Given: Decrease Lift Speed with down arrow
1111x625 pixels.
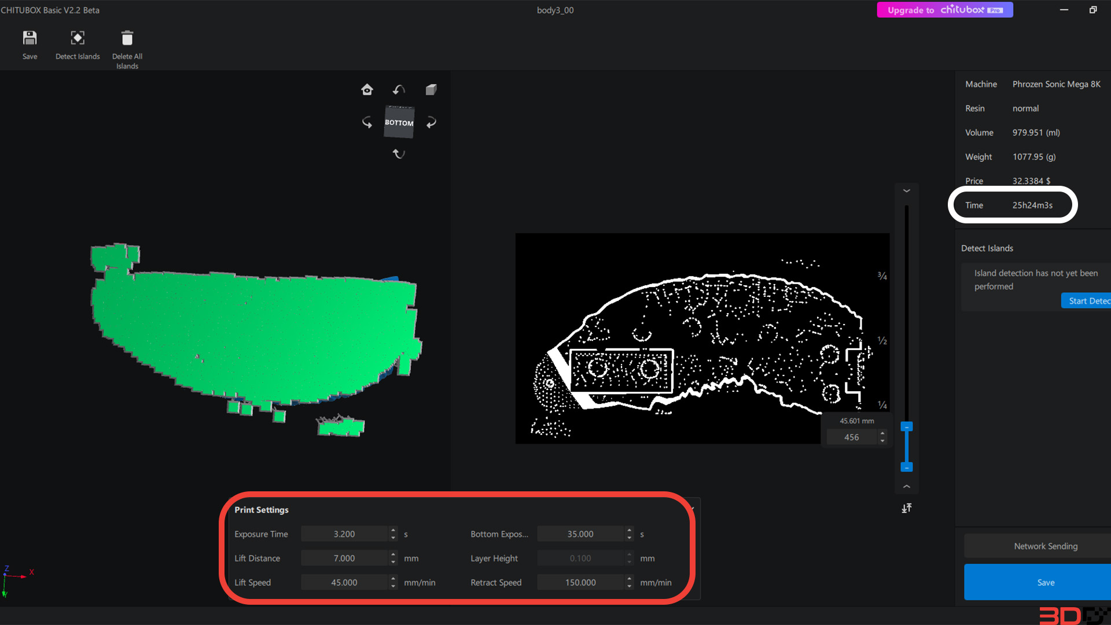Looking at the screenshot, I should click(393, 587).
